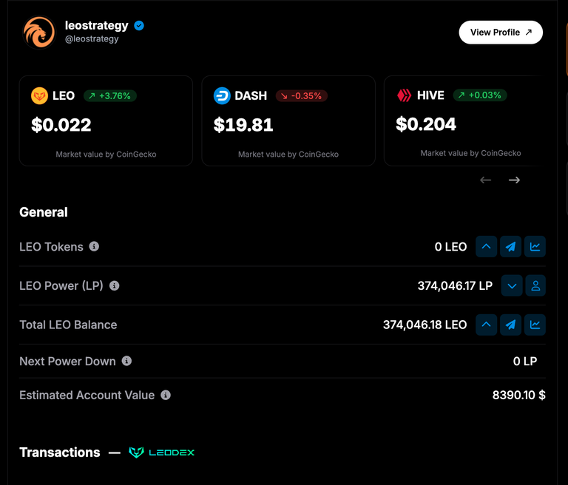Click the leostrategy lion avatar

click(x=39, y=33)
